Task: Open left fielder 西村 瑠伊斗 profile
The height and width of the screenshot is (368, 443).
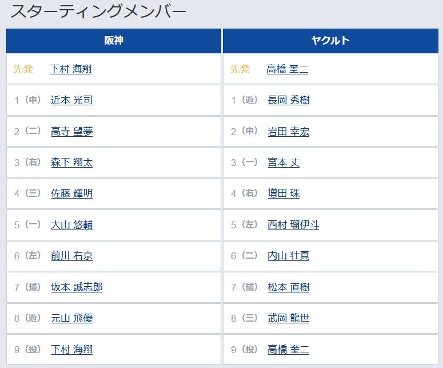Action: tap(293, 225)
